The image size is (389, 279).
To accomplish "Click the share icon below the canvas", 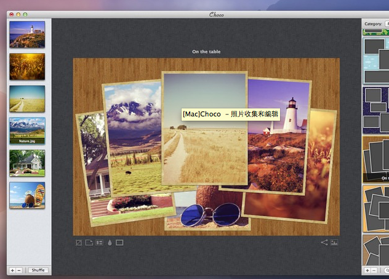I will [x=324, y=243].
